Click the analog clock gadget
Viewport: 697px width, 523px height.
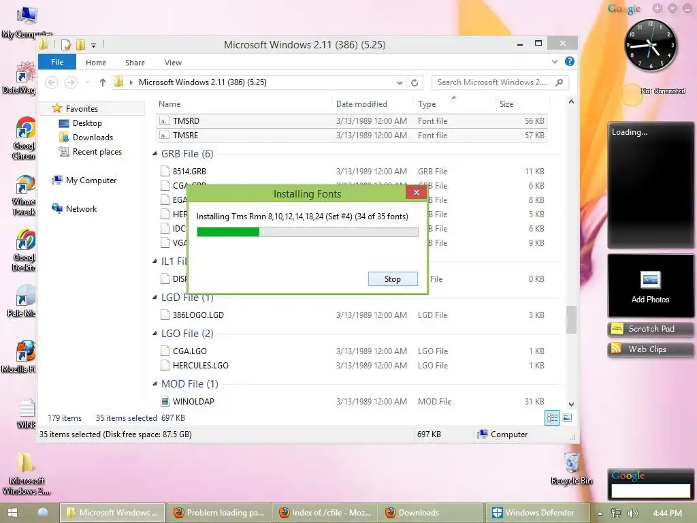tap(650, 46)
